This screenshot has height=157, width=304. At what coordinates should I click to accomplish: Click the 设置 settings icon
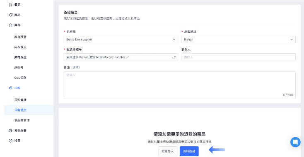pyautogui.click(x=10, y=141)
